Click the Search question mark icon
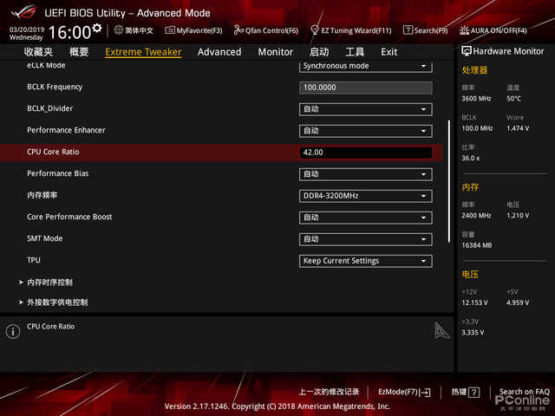 point(408,30)
